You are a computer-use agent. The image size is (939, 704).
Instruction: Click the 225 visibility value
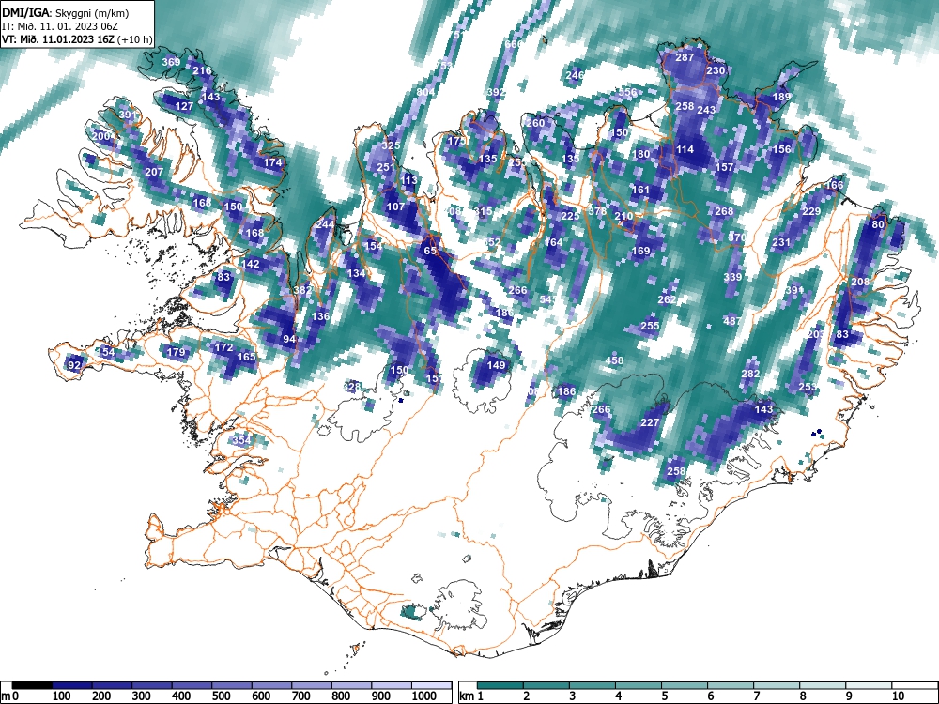click(x=570, y=216)
